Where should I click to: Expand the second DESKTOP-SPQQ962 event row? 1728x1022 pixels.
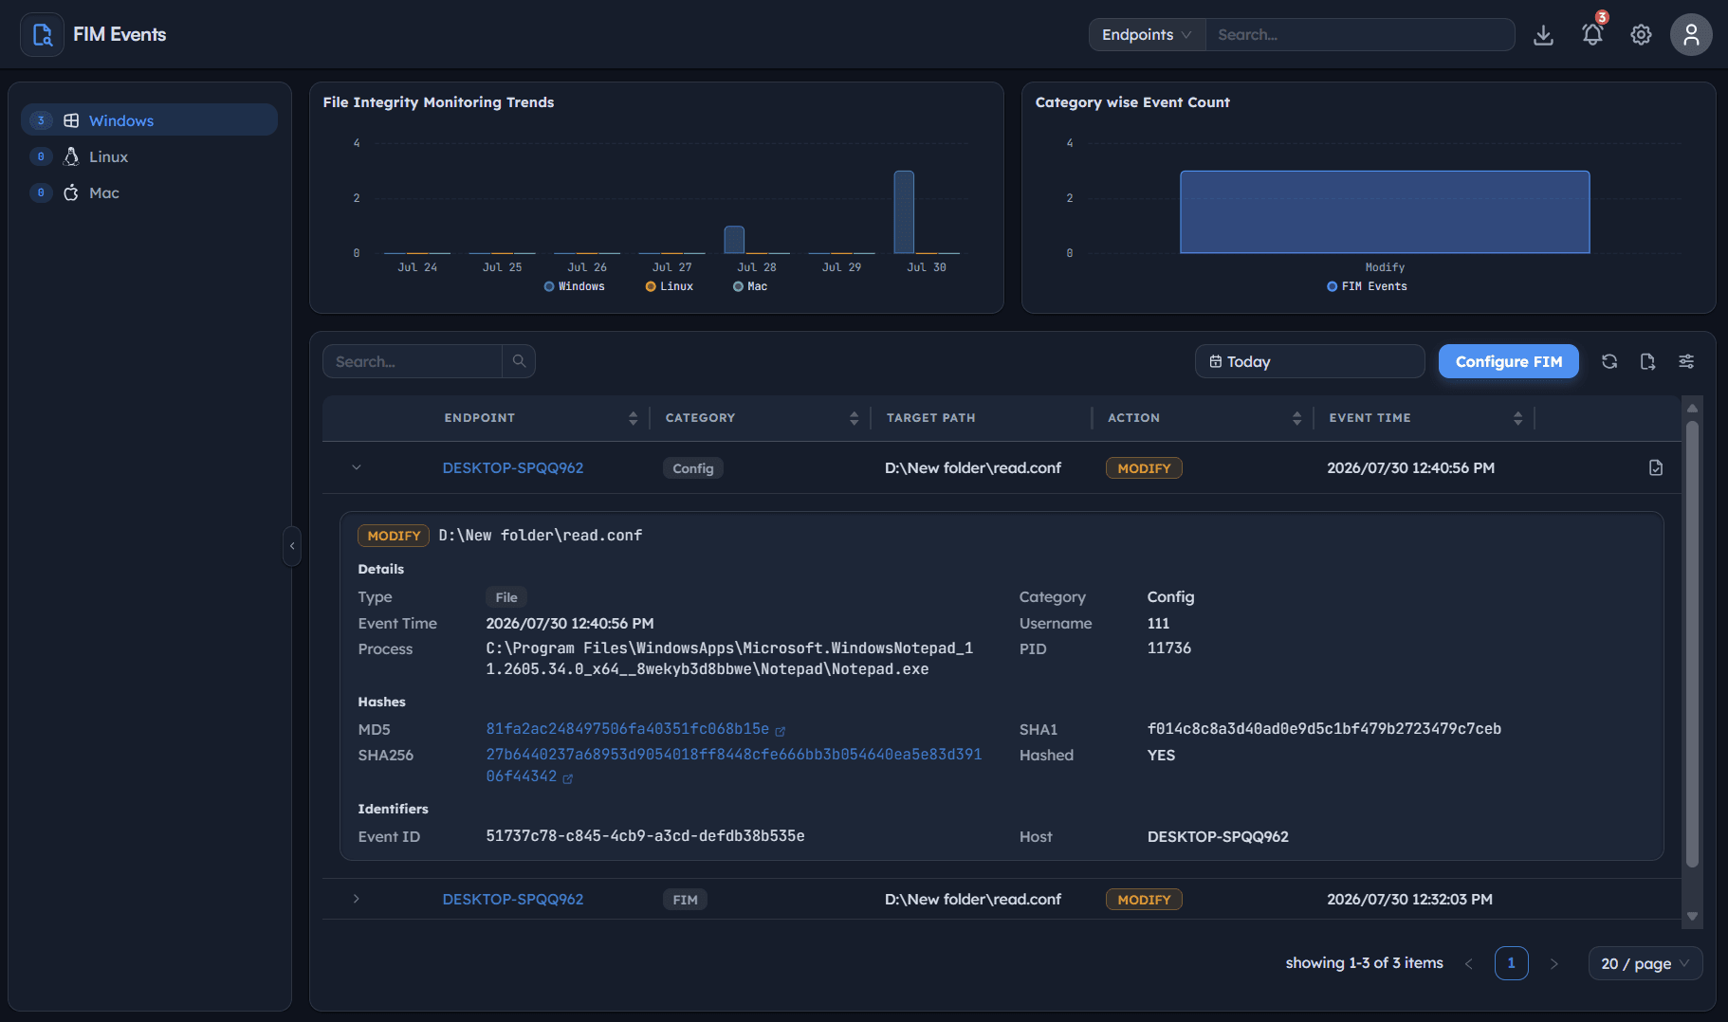(x=357, y=899)
